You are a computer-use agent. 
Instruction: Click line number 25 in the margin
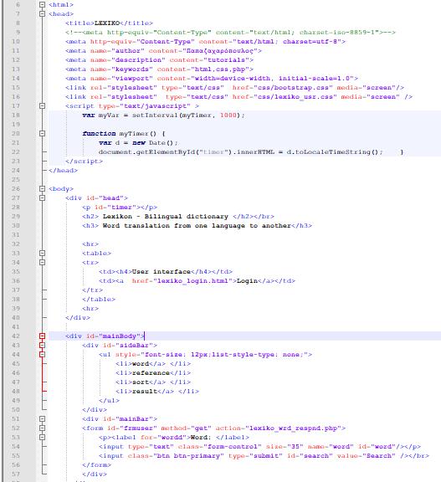click(16, 180)
